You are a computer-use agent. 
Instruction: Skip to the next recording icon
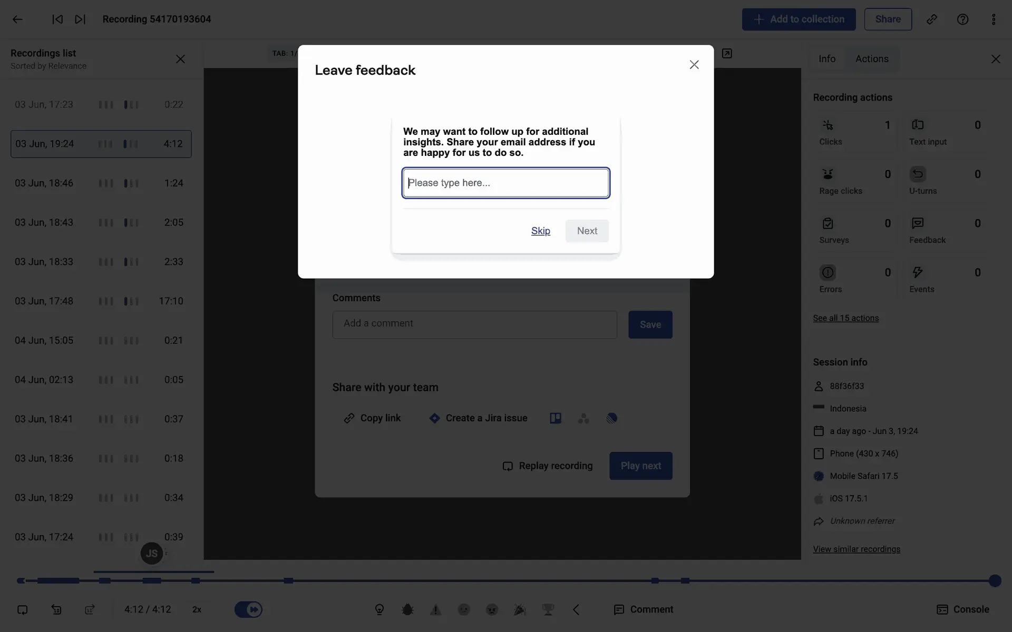(x=80, y=19)
